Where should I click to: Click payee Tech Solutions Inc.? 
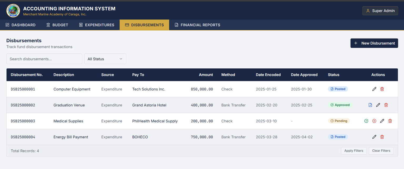[149, 89]
